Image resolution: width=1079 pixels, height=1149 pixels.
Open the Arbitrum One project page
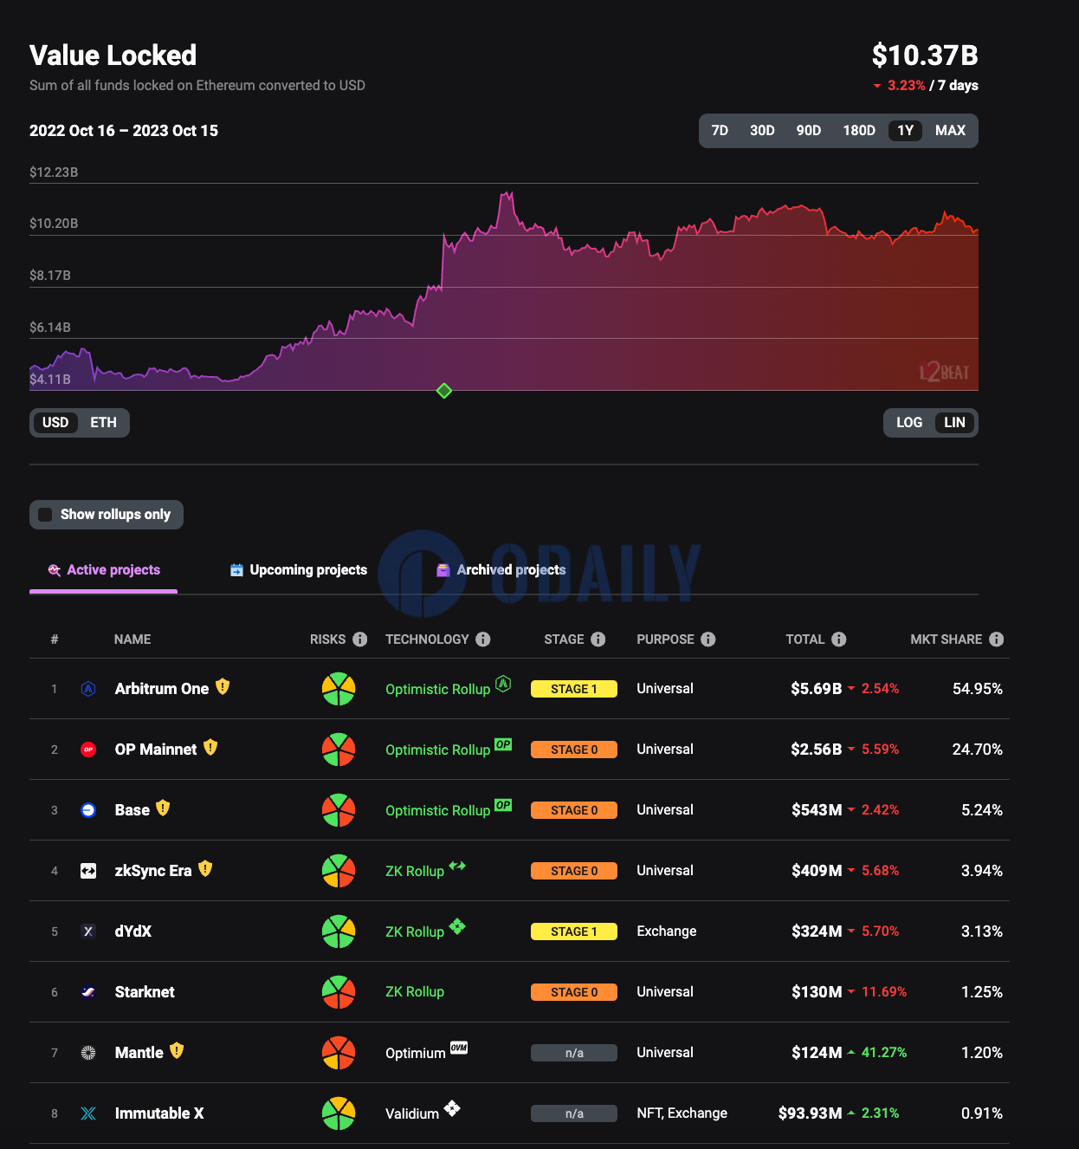click(162, 689)
